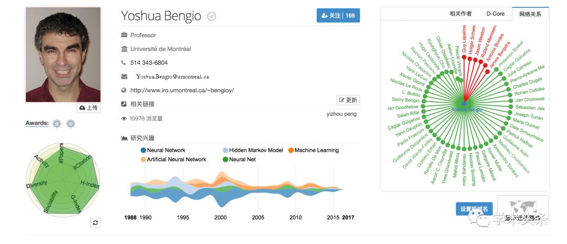Click the first award badge icon

(57, 124)
